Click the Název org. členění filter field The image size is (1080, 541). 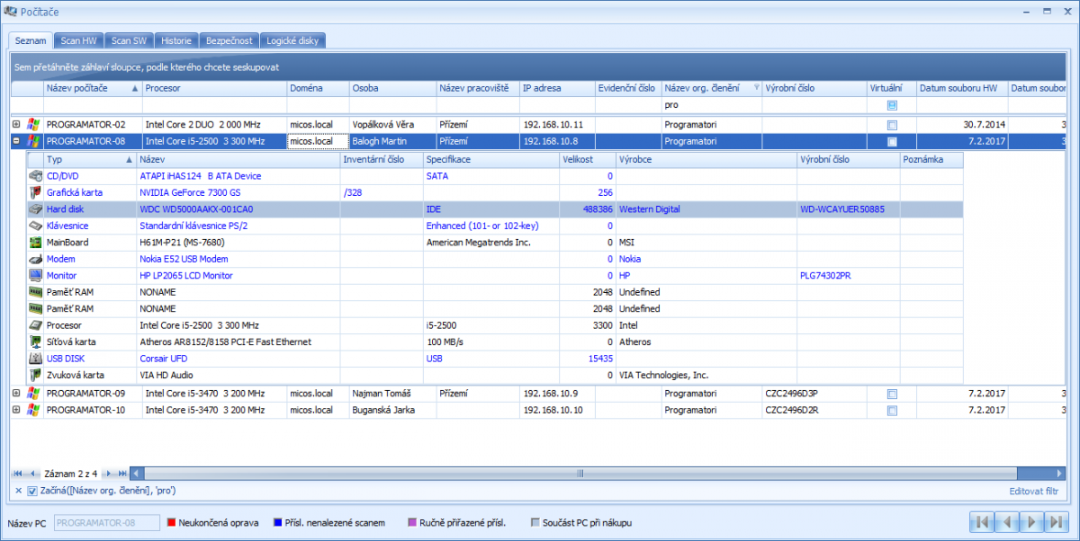(711, 105)
